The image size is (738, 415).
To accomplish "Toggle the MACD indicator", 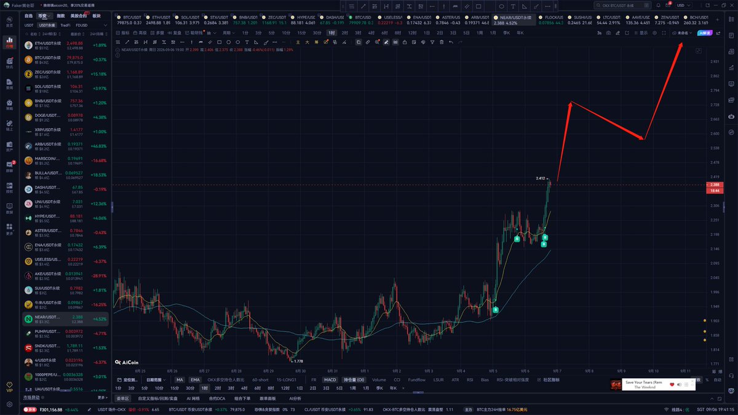I will (330, 380).
